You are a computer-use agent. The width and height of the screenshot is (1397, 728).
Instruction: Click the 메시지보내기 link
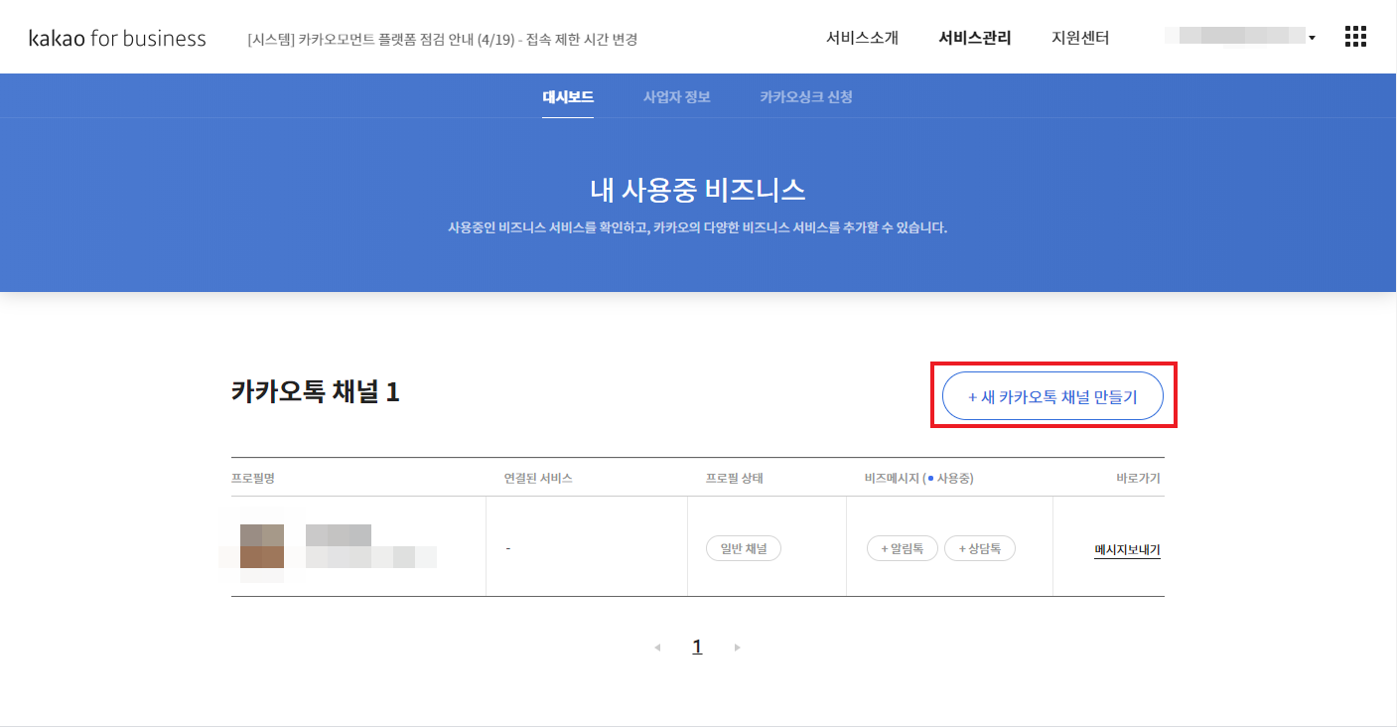1127,549
